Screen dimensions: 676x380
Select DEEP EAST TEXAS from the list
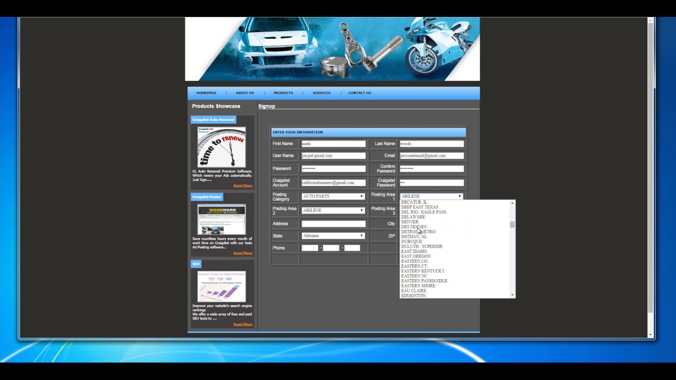pyautogui.click(x=455, y=207)
